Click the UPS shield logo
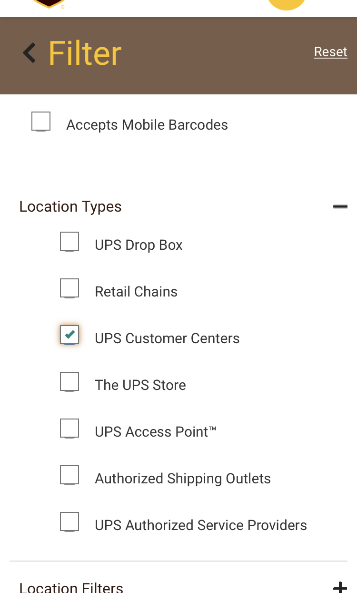Screen dimensions: 357x593 point(49,4)
